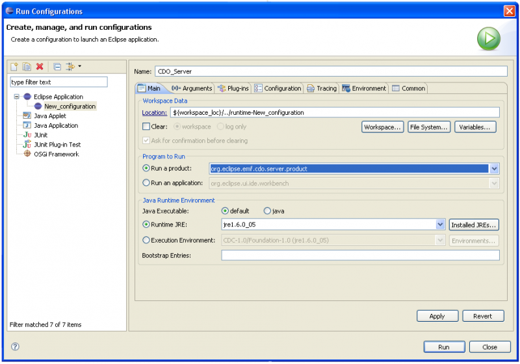
Task: Click the JUnit icon in tree
Action: pyautogui.click(x=27, y=135)
